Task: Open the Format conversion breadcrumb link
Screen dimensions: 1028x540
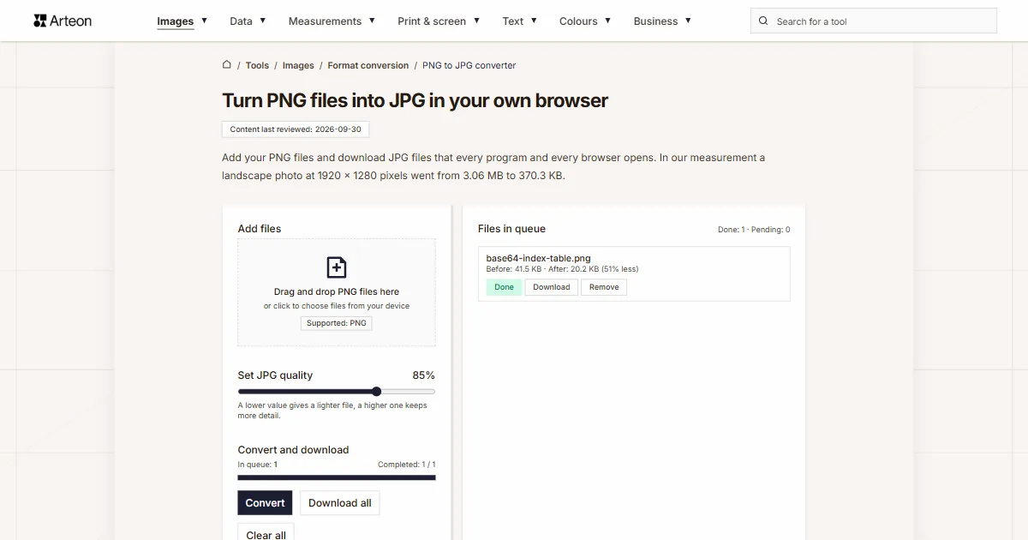Action: click(368, 65)
